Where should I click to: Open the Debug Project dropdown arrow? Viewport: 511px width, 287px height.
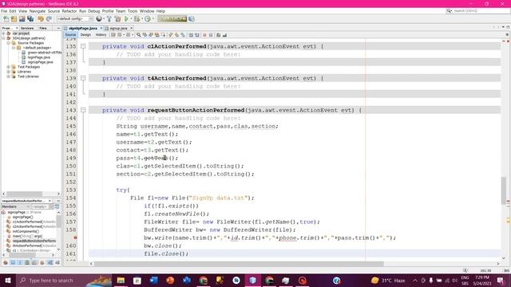coord(142,19)
